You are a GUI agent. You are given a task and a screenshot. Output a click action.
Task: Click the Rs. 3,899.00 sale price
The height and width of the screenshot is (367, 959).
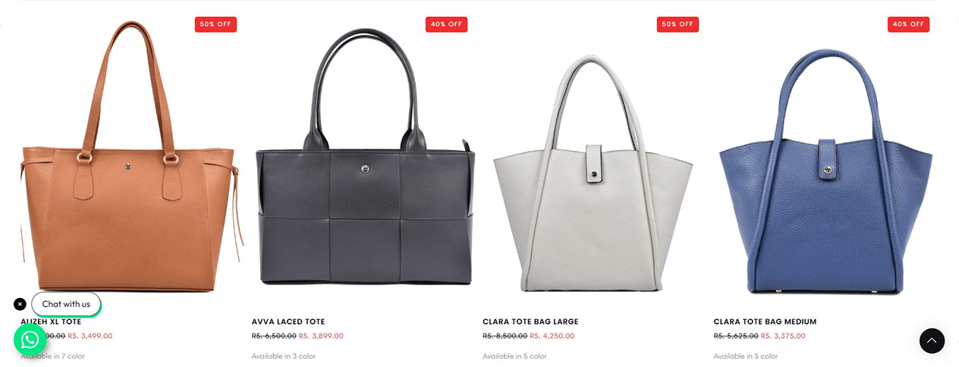pos(321,336)
